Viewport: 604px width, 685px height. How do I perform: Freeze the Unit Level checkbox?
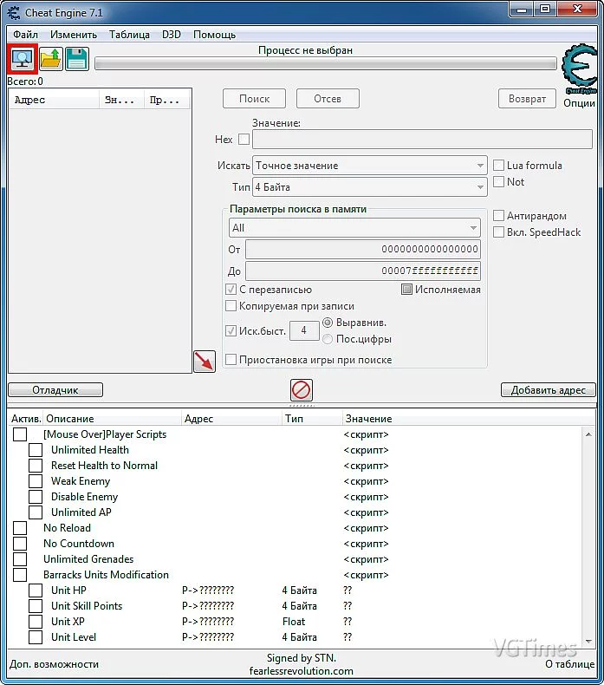tap(36, 637)
